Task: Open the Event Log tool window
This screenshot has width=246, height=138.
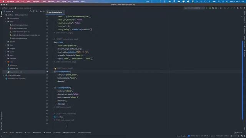Action: click(238, 133)
